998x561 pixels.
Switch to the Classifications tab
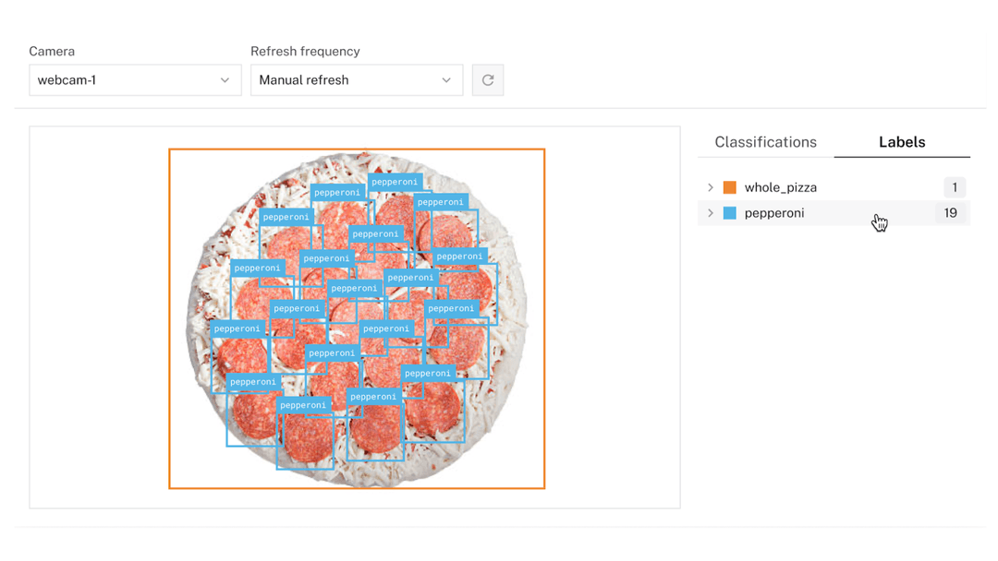point(764,142)
